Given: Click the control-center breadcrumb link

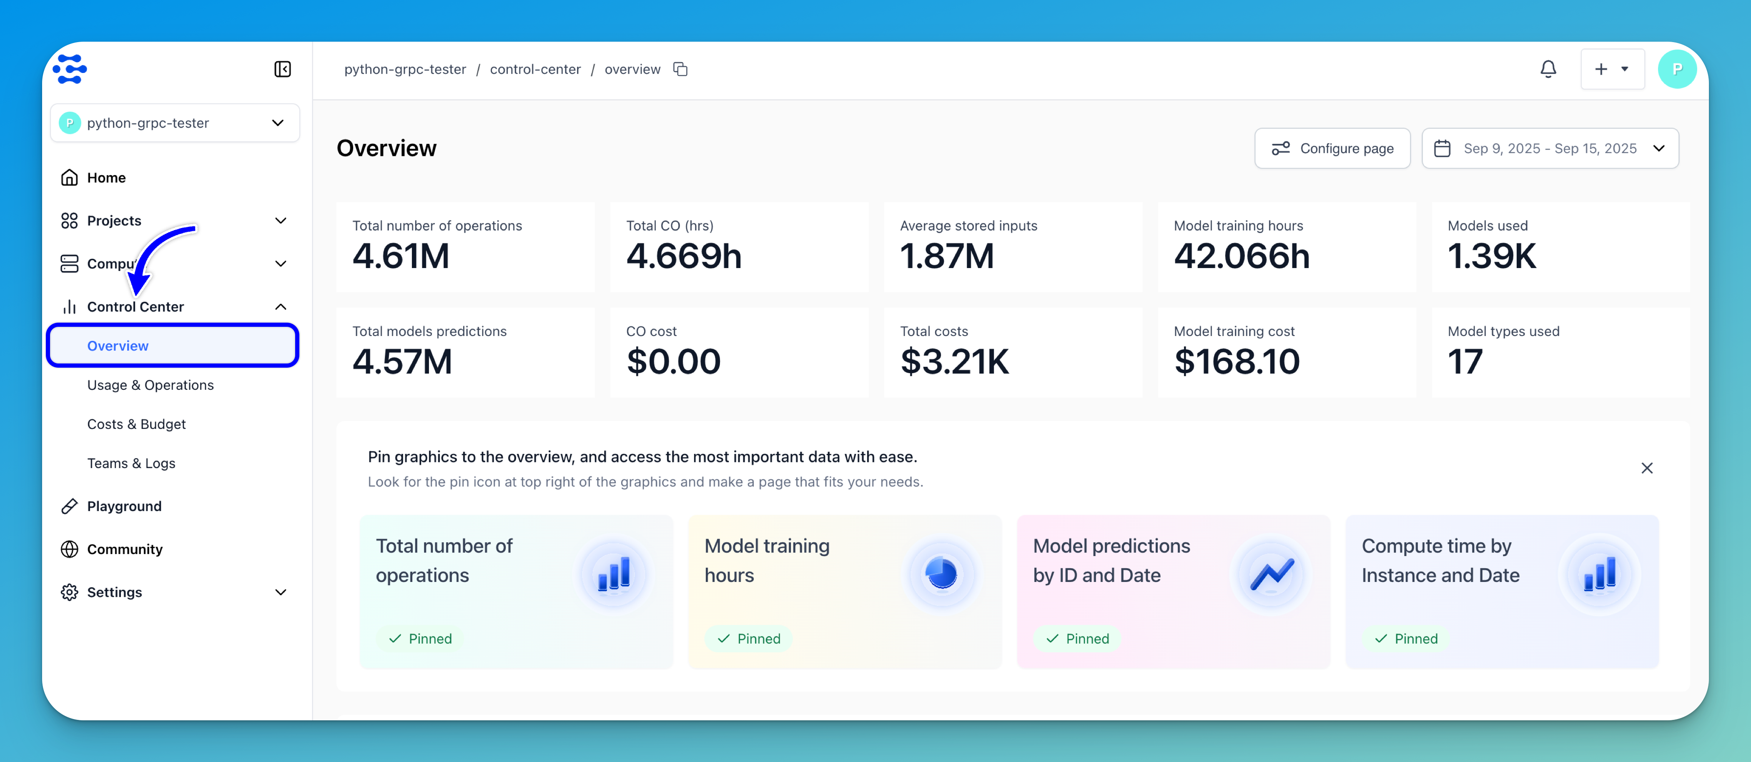Looking at the screenshot, I should point(535,69).
